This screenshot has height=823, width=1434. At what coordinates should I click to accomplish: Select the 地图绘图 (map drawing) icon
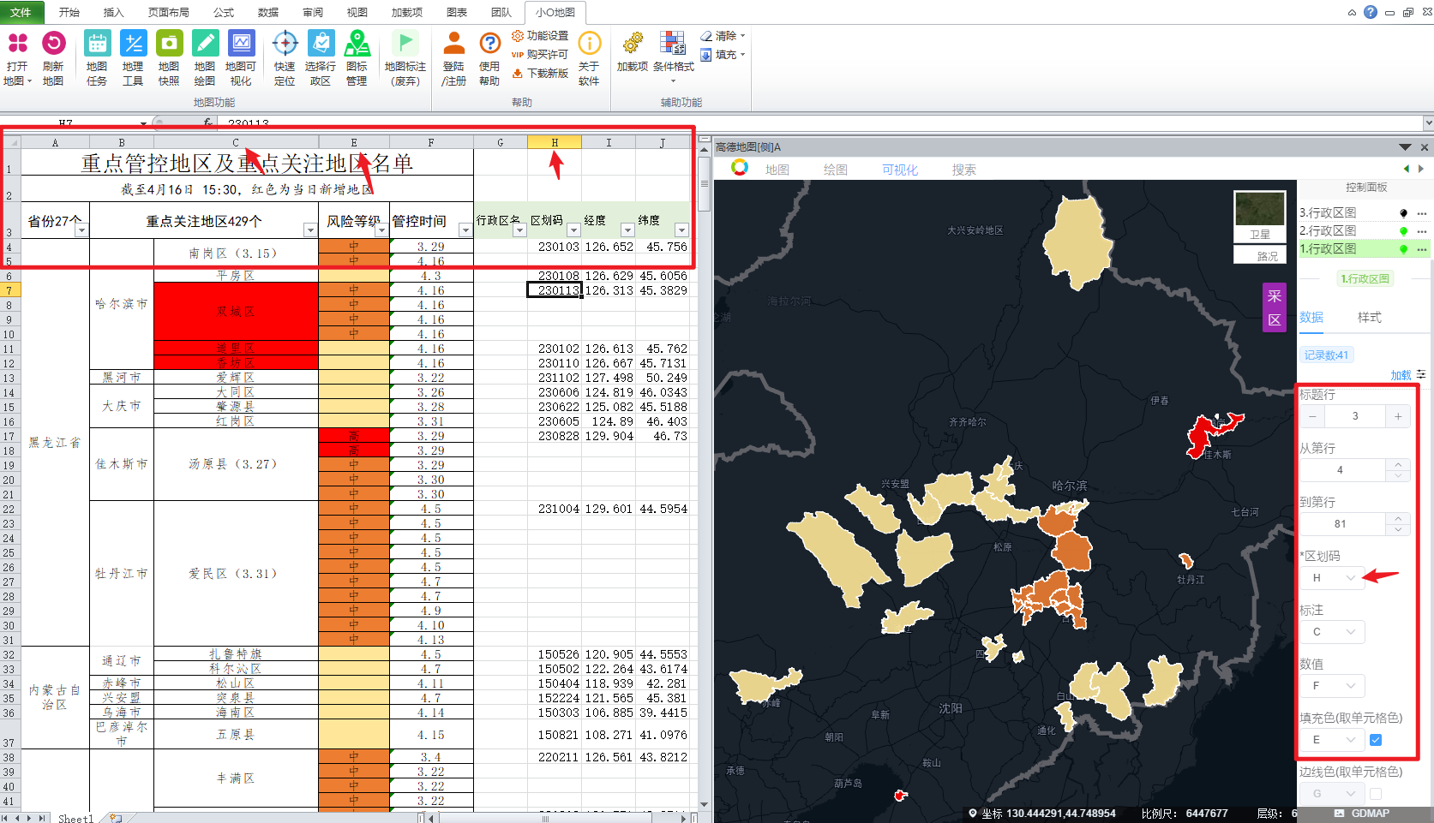point(205,45)
